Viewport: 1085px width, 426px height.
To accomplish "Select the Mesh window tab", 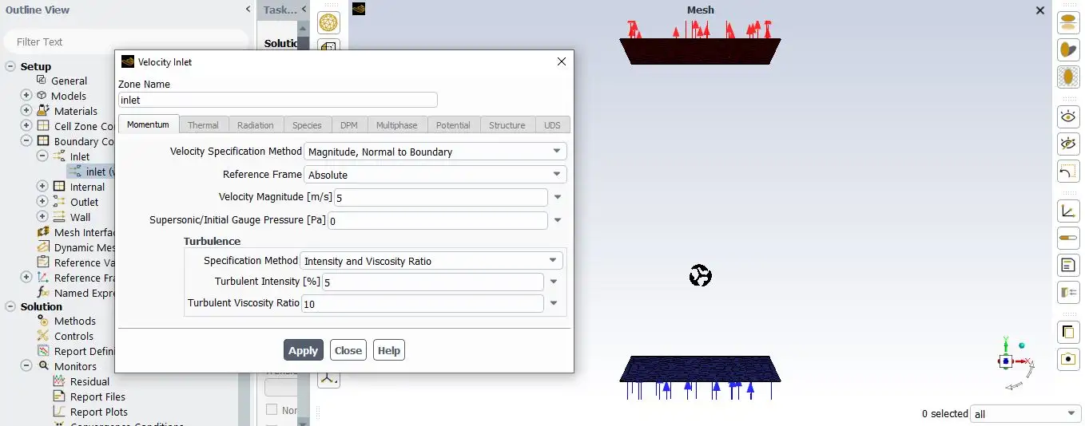I will pyautogui.click(x=701, y=10).
